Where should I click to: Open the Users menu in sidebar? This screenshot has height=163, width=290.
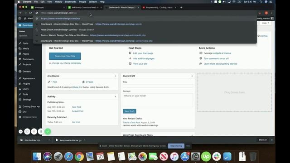click(25, 89)
